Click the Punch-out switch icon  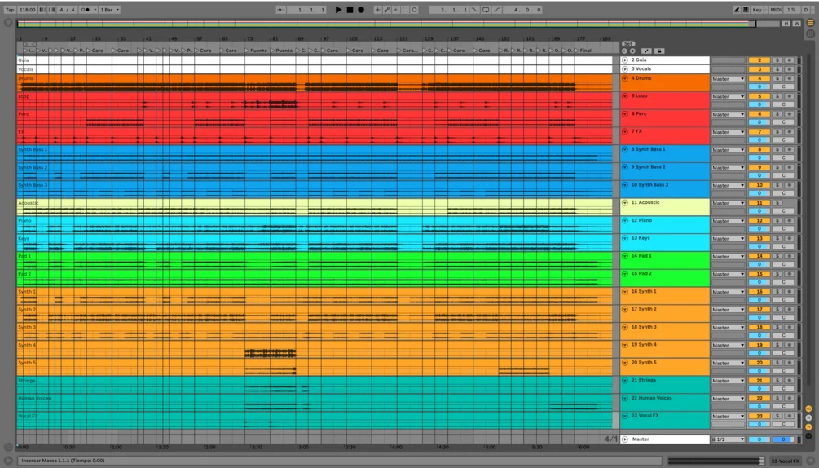click(497, 10)
